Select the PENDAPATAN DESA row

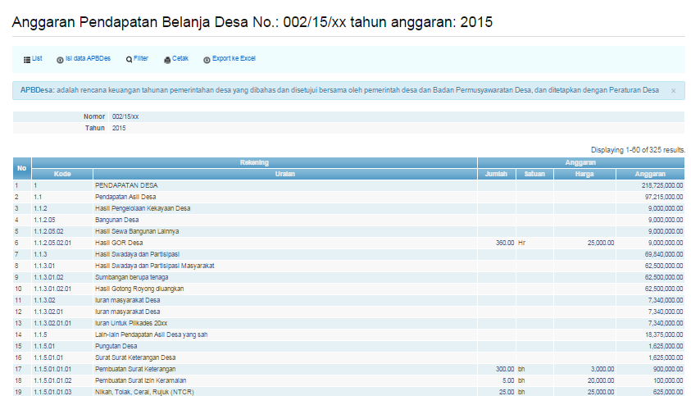pyautogui.click(x=127, y=186)
